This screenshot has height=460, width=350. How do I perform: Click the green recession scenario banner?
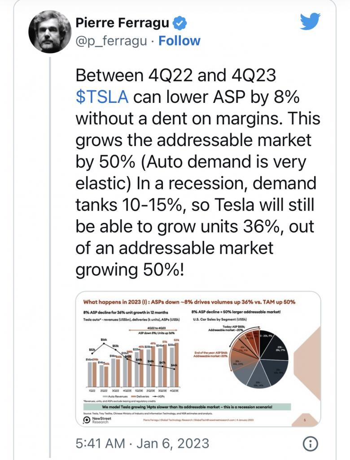pyautogui.click(x=187, y=407)
